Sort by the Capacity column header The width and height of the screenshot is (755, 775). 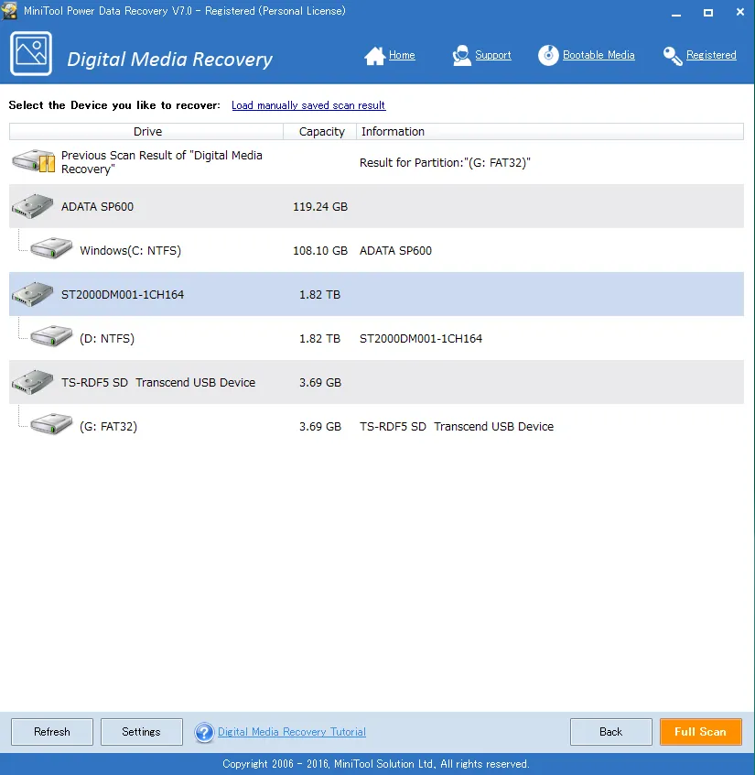pos(321,132)
